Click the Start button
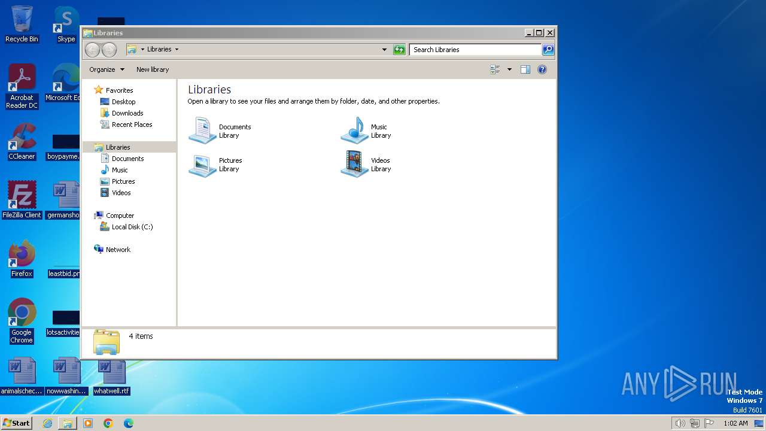The image size is (766, 431). (x=17, y=423)
